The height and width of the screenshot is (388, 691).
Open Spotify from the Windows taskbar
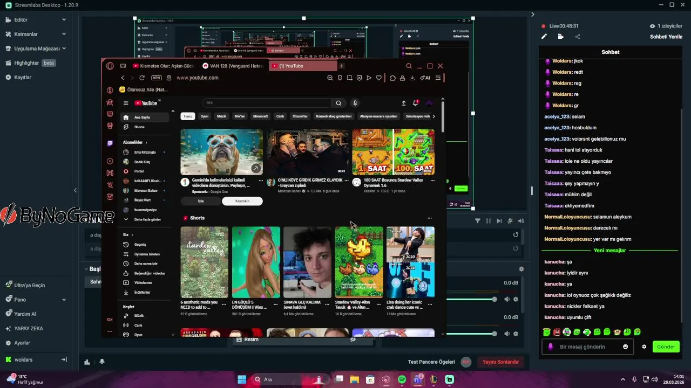402,379
